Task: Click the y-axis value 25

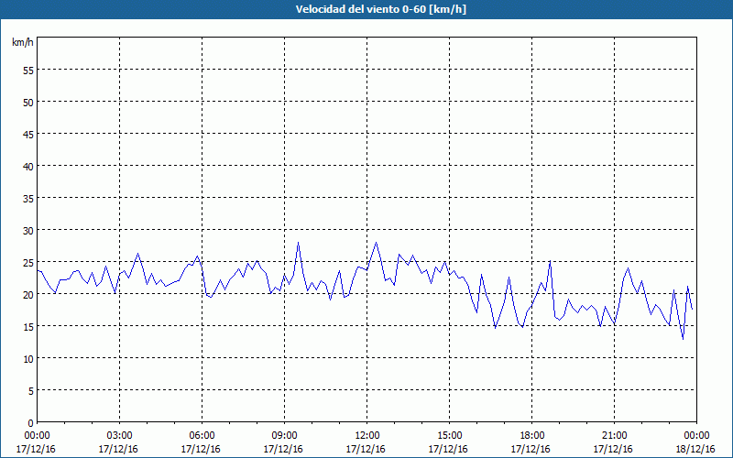Action: coord(28,262)
